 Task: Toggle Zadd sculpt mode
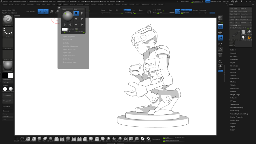click(x=127, y=10)
